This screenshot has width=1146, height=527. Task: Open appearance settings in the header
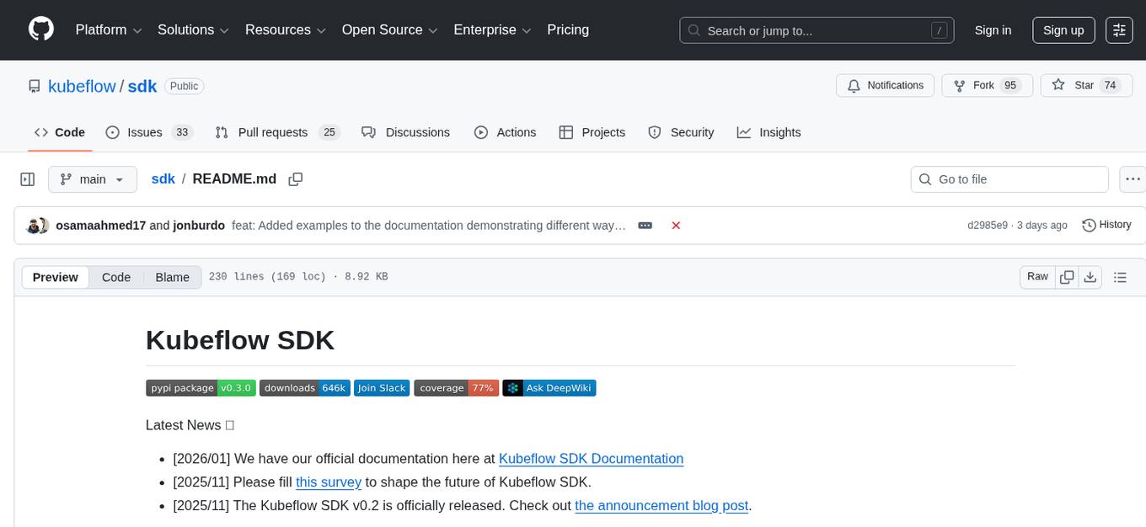[1119, 29]
